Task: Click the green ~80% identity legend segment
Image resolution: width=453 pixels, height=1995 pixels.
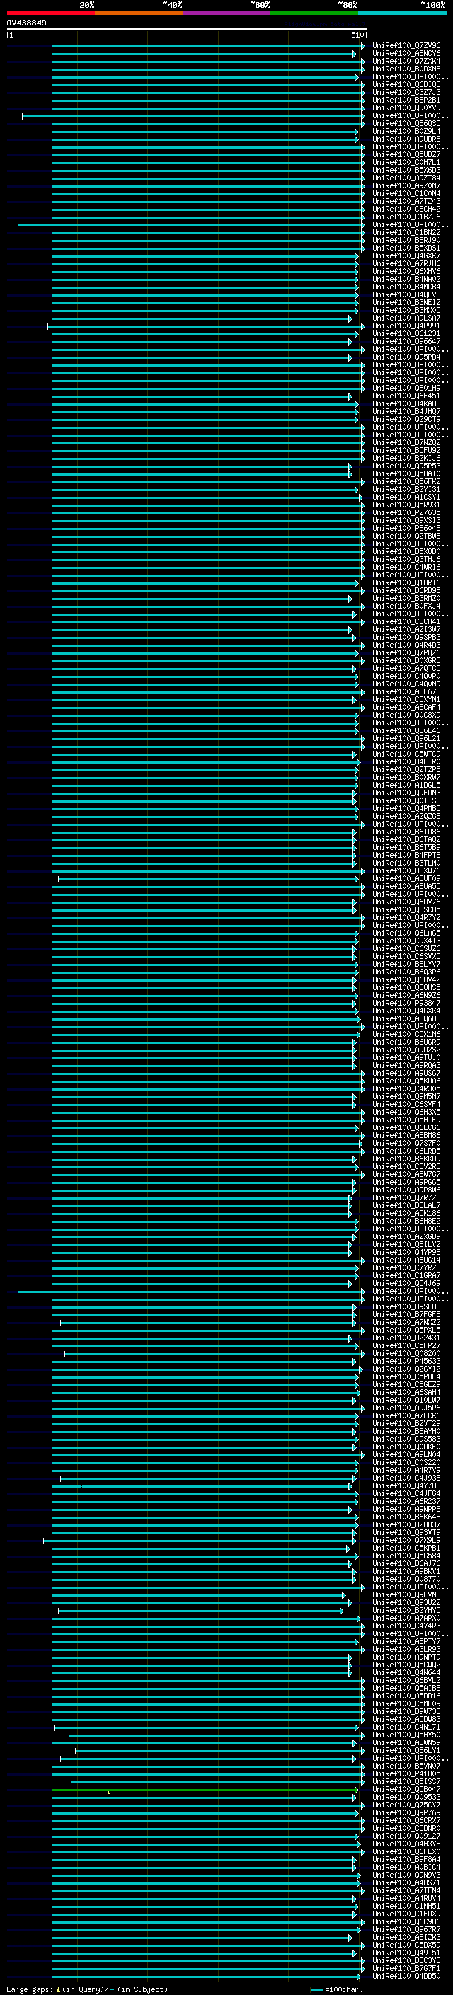Action: (x=314, y=13)
